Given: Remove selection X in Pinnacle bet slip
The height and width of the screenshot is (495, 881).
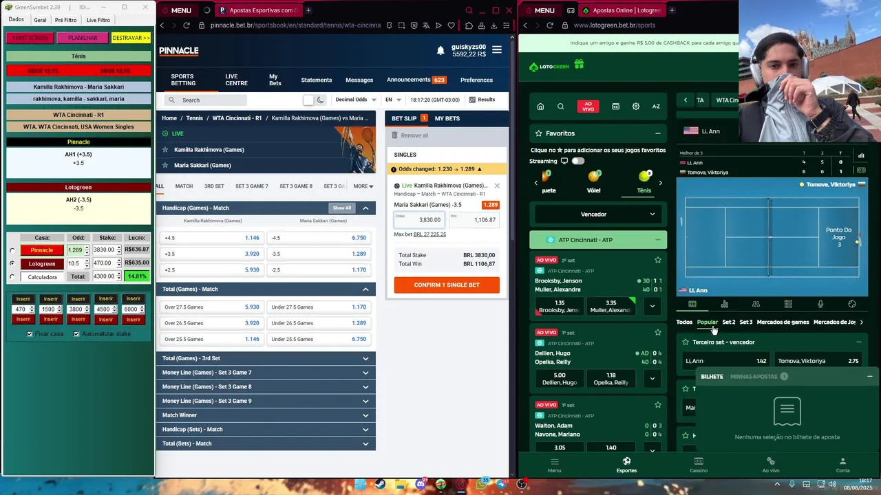Looking at the screenshot, I should [x=497, y=186].
